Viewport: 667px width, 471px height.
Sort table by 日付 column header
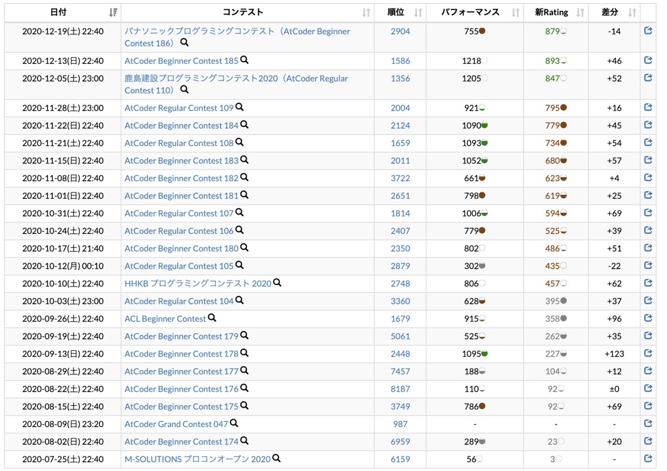(x=63, y=12)
